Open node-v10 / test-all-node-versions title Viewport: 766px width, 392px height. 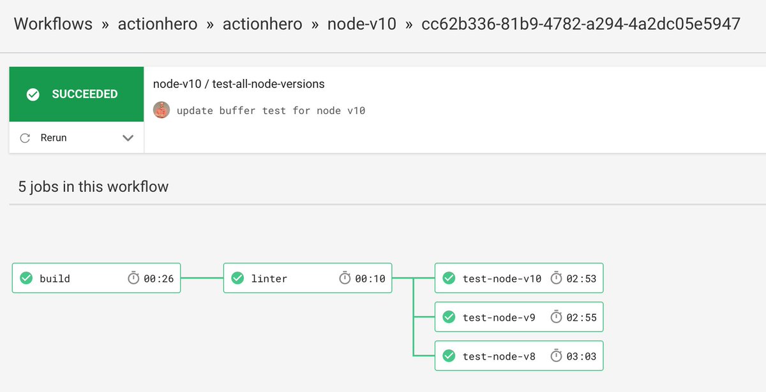pos(239,84)
